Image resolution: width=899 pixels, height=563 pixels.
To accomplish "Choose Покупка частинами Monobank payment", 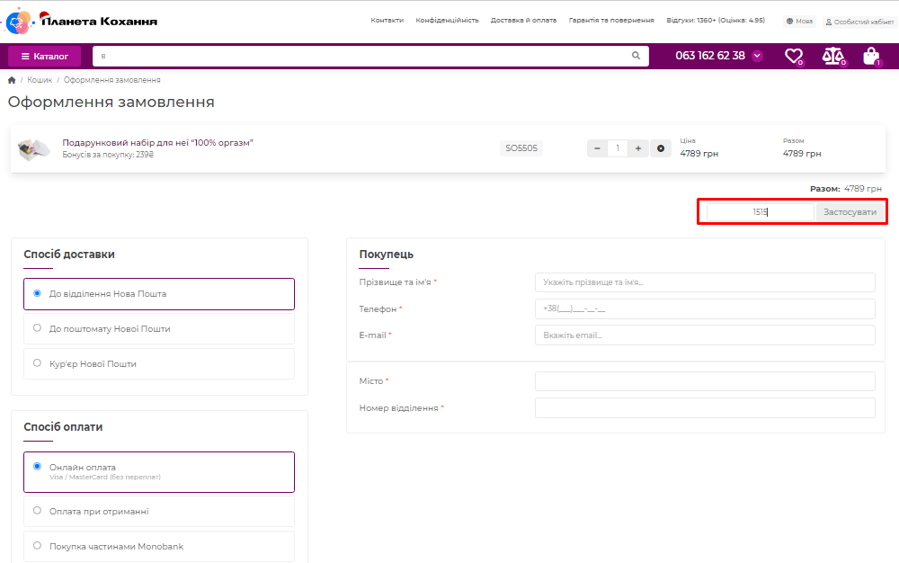I will [x=37, y=546].
